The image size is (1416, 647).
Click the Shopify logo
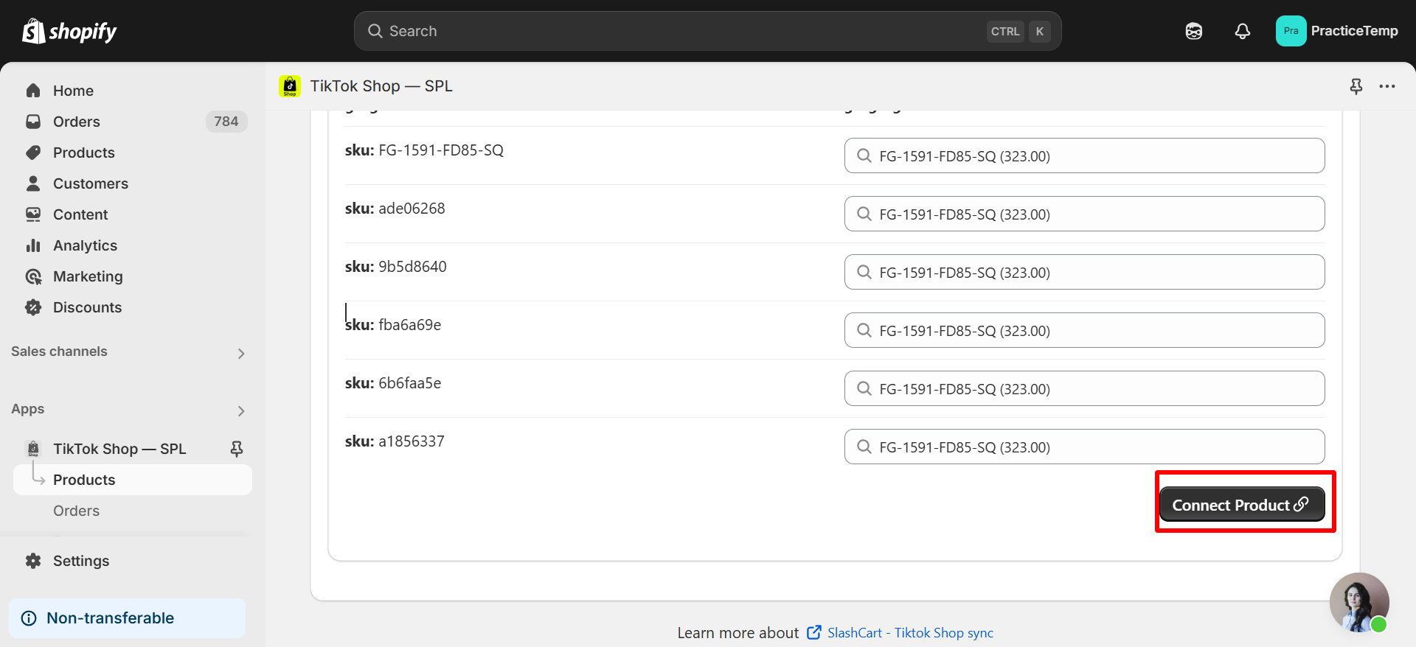[69, 31]
